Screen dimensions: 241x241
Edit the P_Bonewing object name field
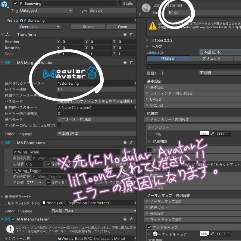click(68, 3)
